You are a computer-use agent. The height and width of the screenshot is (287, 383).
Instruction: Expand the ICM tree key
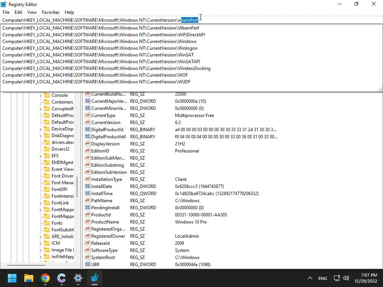coord(40,244)
